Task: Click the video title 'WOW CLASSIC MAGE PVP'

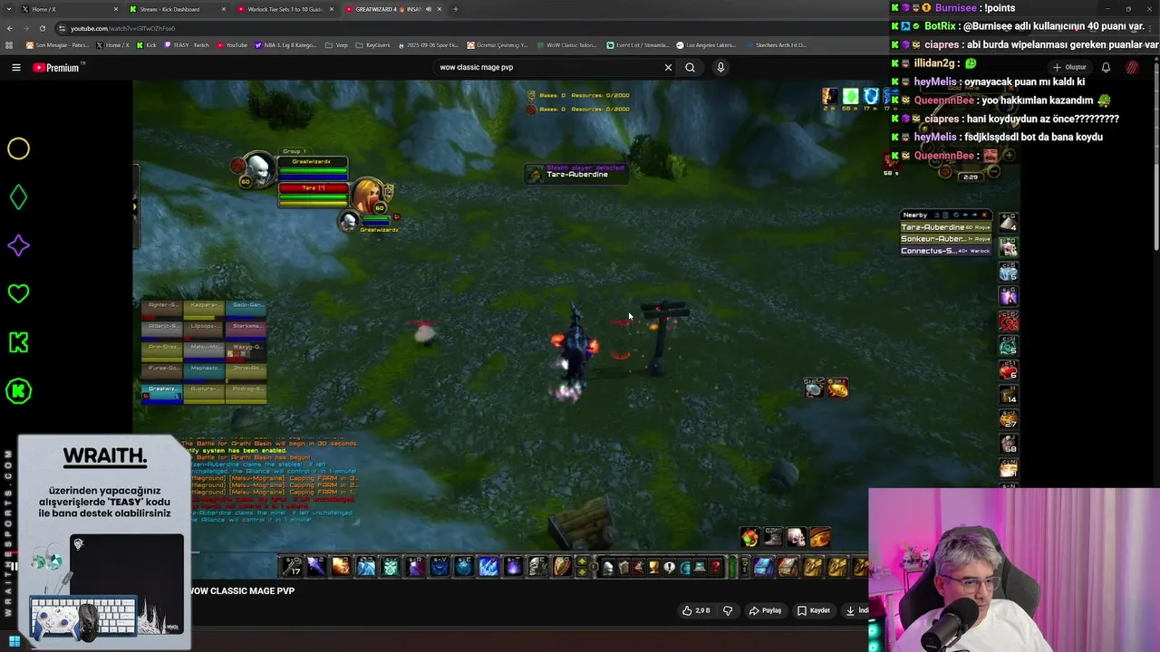Action: click(x=242, y=590)
